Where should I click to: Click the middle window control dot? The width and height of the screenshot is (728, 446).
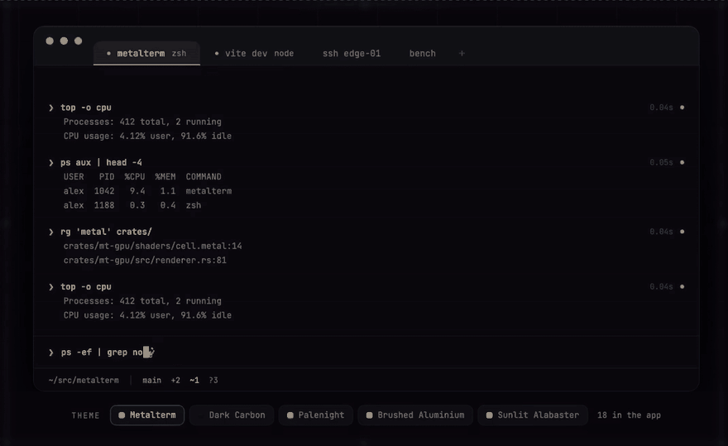point(64,41)
